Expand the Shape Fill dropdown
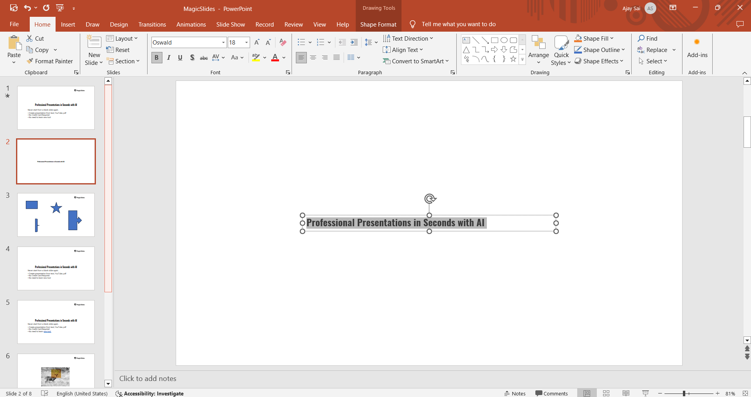The width and height of the screenshot is (751, 397). 612,38
